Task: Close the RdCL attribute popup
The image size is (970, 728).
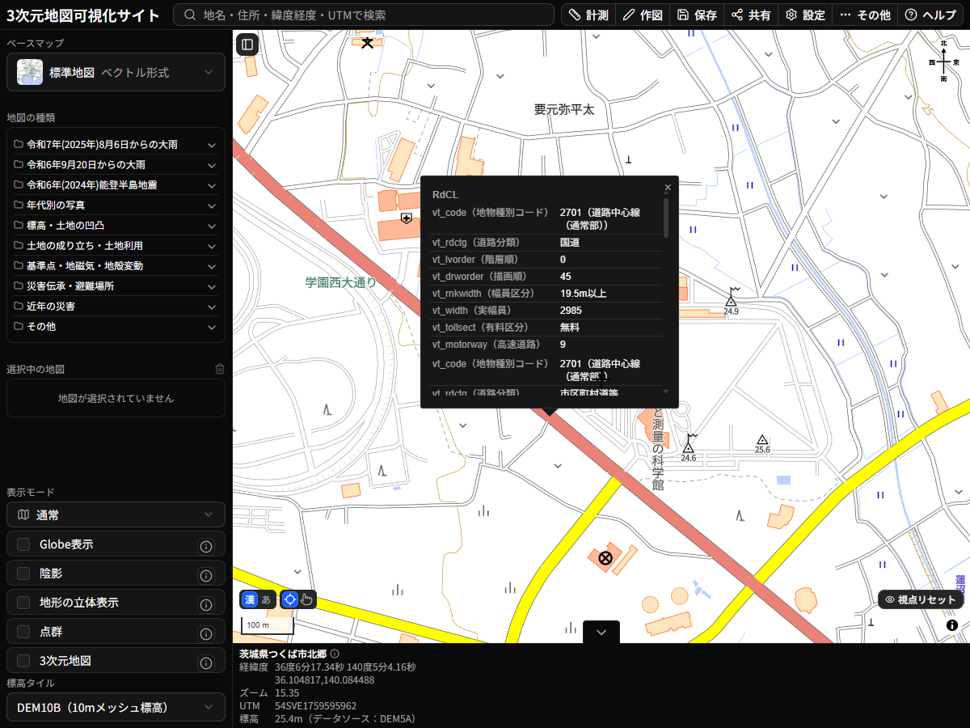Action: coord(668,188)
